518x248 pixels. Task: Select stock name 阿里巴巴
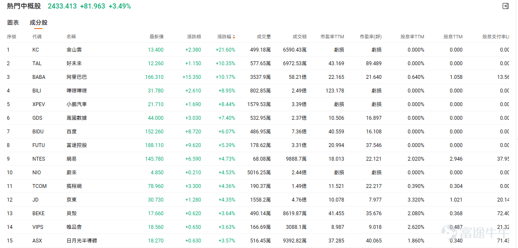77,77
